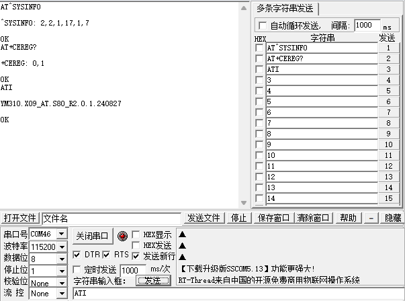405x301 pixels.
Task: Click the AT+CEREG? string field
Action: pyautogui.click(x=322, y=58)
